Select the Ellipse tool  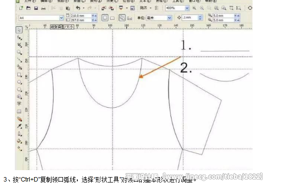pyautogui.click(x=19, y=82)
